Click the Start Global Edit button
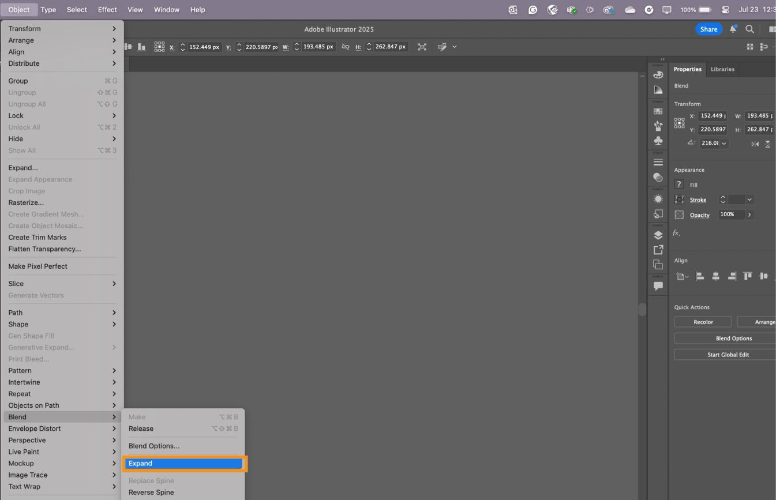Viewport: 776px width, 500px height. 728,354
